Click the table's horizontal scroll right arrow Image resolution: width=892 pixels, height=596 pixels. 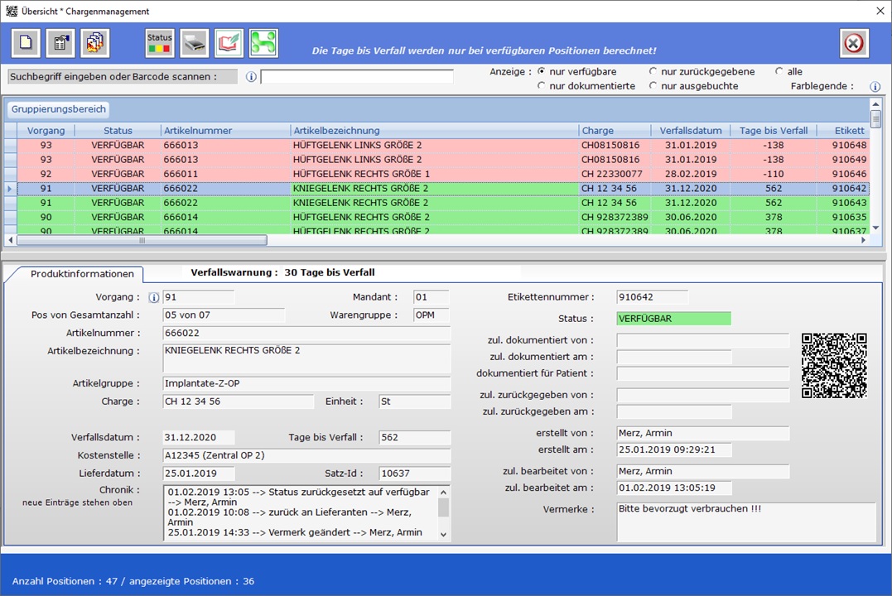pos(864,241)
